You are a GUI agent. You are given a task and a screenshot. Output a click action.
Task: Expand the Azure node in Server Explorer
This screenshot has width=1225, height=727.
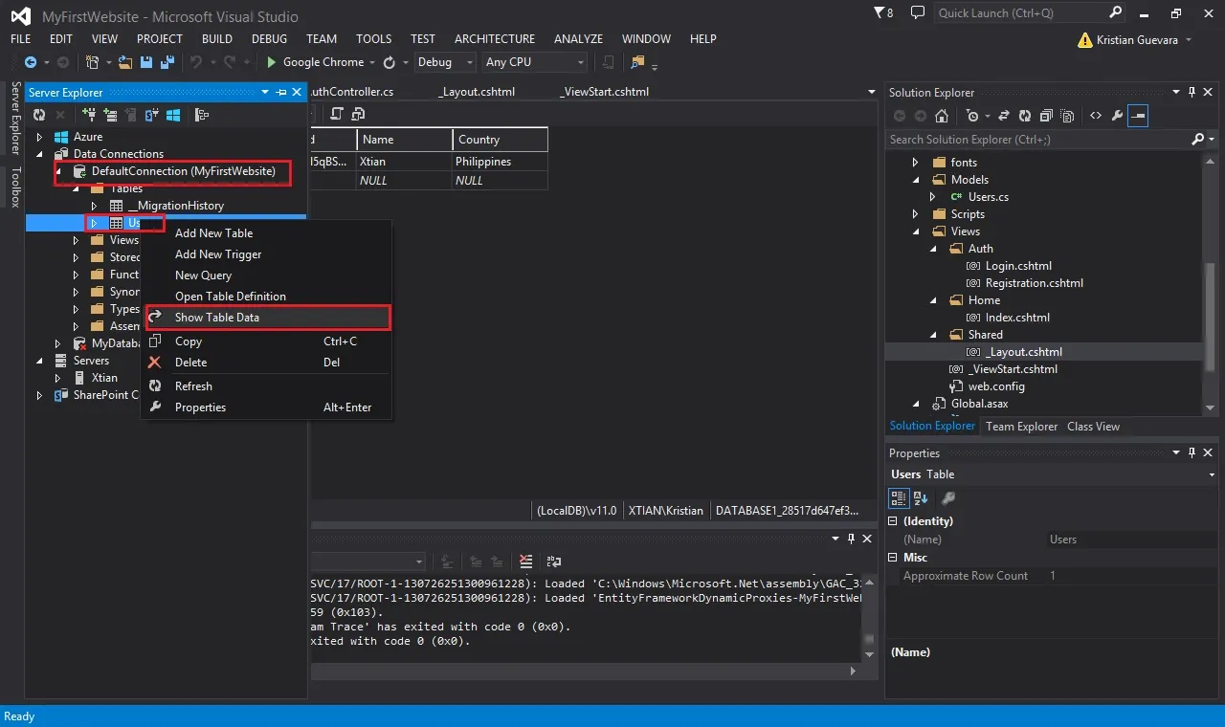tap(40, 137)
